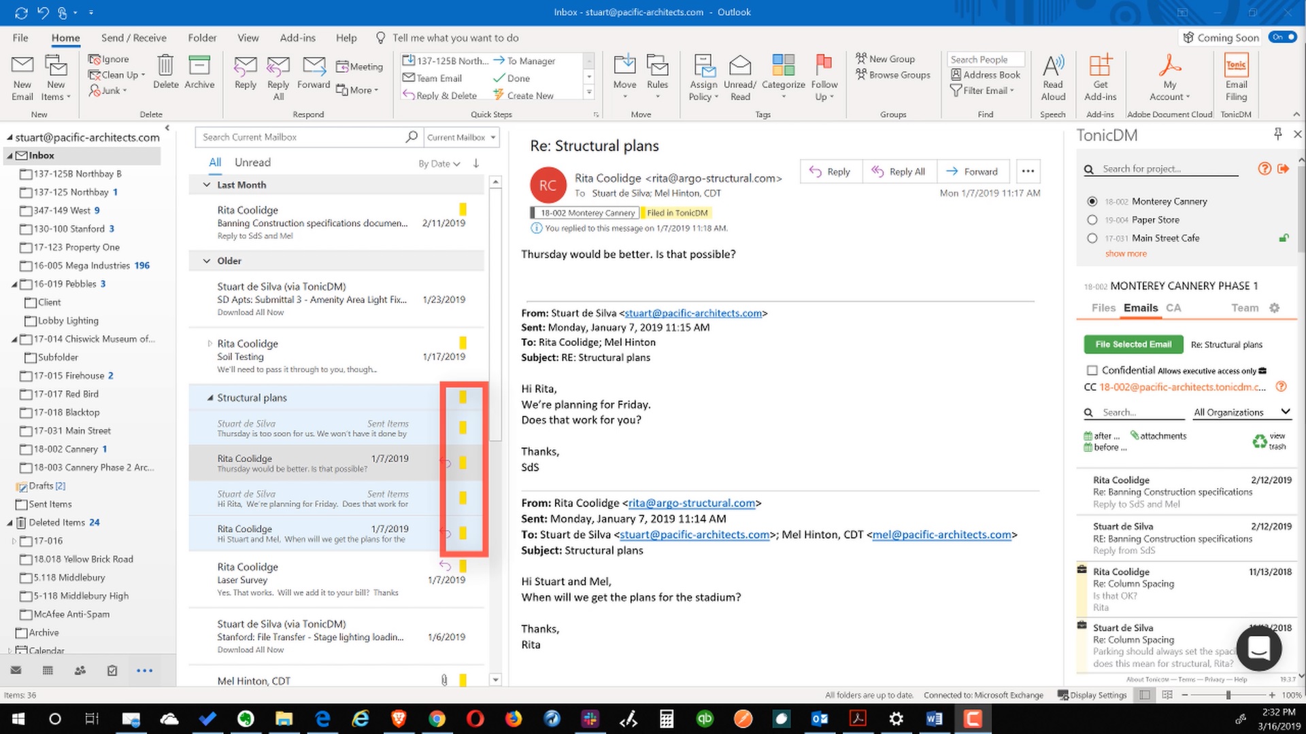
Task: Click the TonicDM help question mark icon
Action: pyautogui.click(x=1264, y=169)
